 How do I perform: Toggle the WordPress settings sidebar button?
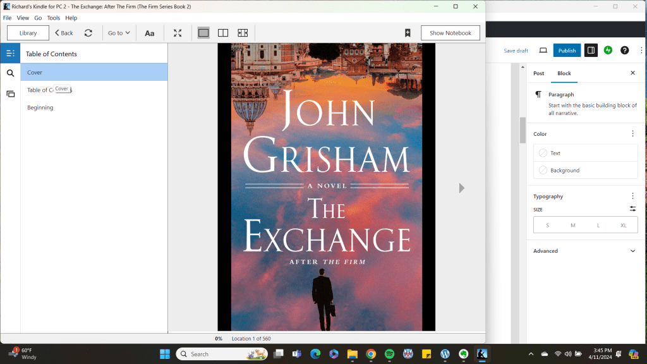[591, 51]
